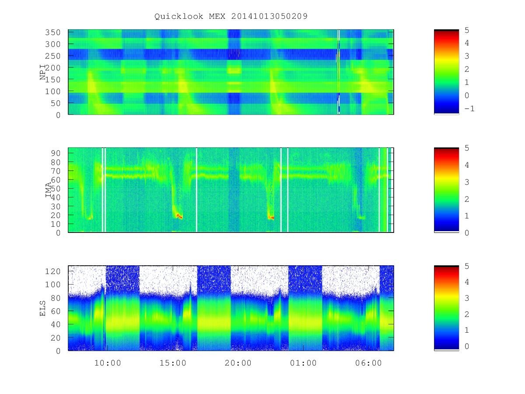Viewport: 525px width, 394px height.
Task: Pick a color from the NPI colorbar
Action: (x=446, y=72)
